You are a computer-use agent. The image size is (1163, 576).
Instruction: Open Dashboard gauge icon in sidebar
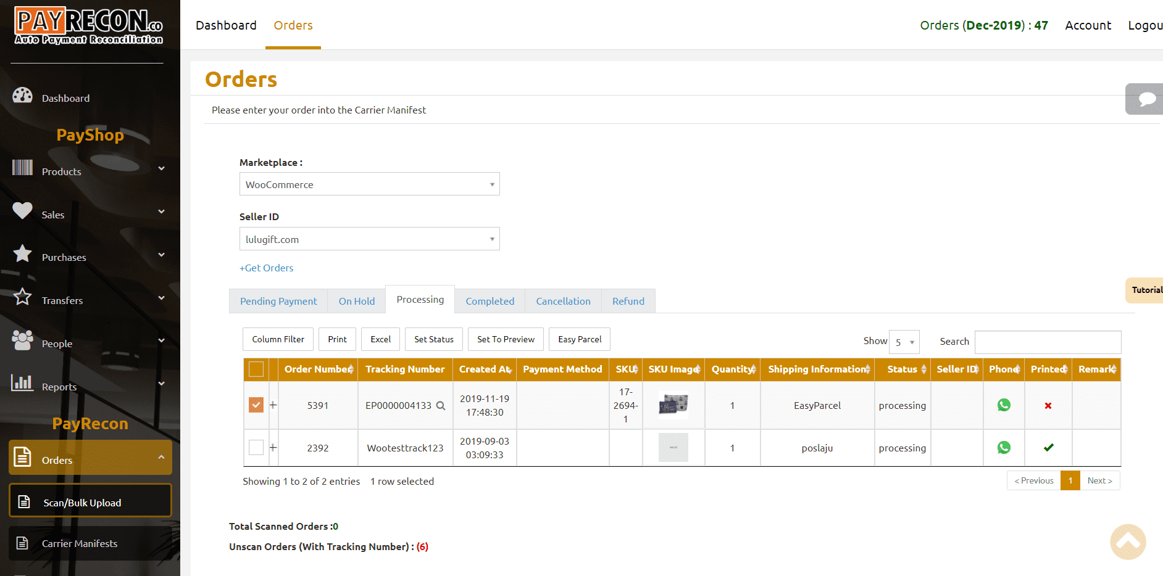click(x=22, y=96)
